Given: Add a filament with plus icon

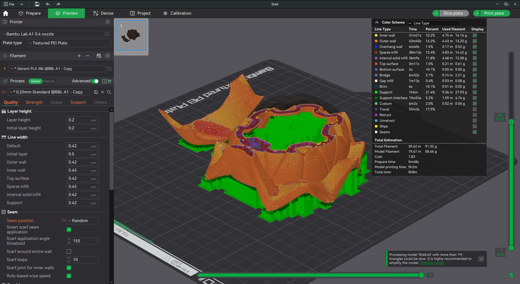Looking at the screenshot, I should click(x=79, y=56).
